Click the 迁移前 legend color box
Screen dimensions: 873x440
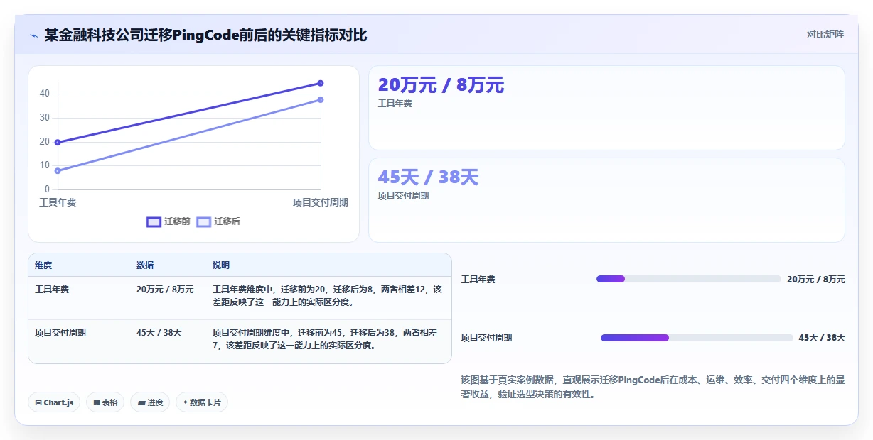[154, 221]
